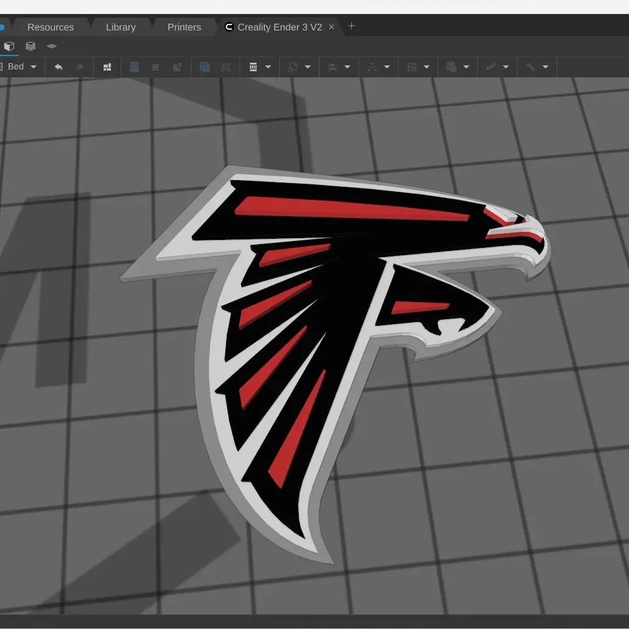Switch to the 3D cube model view
The height and width of the screenshot is (629, 629).
pos(9,46)
